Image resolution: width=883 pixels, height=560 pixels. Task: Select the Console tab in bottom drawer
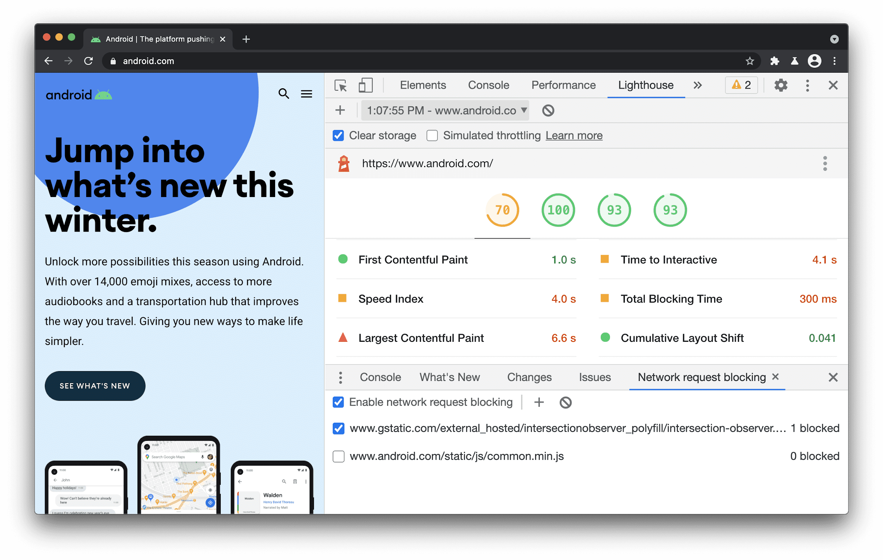click(x=380, y=377)
